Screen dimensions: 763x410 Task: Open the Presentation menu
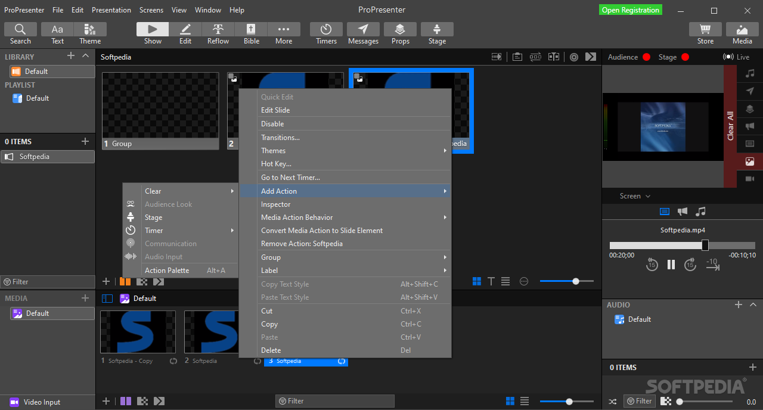111,10
